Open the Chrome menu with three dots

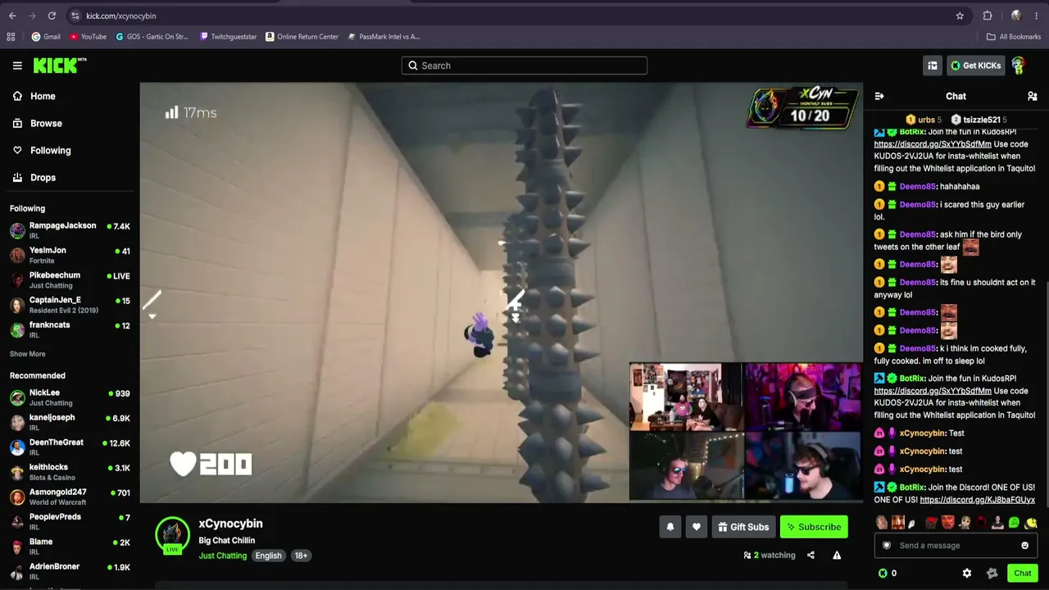(1037, 16)
